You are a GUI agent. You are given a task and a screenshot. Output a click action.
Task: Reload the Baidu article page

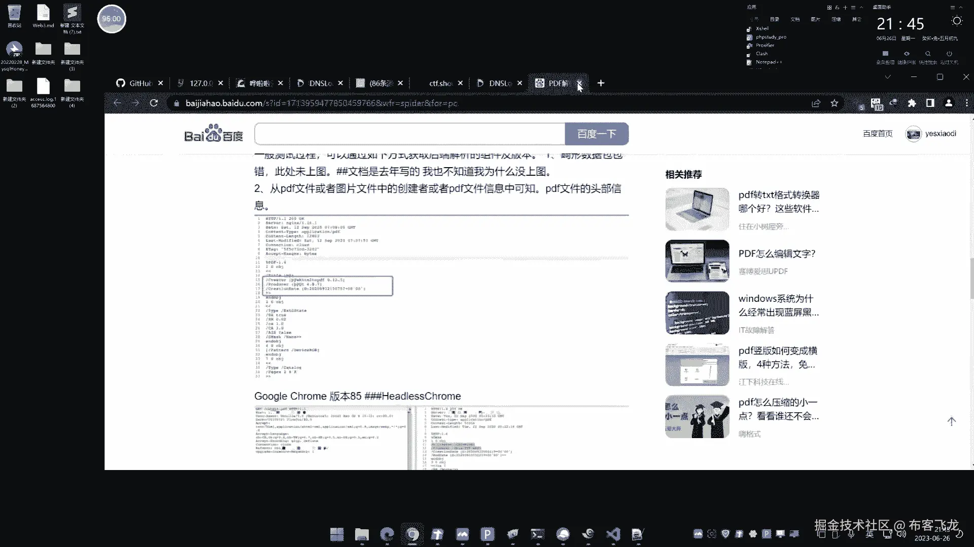[154, 103]
